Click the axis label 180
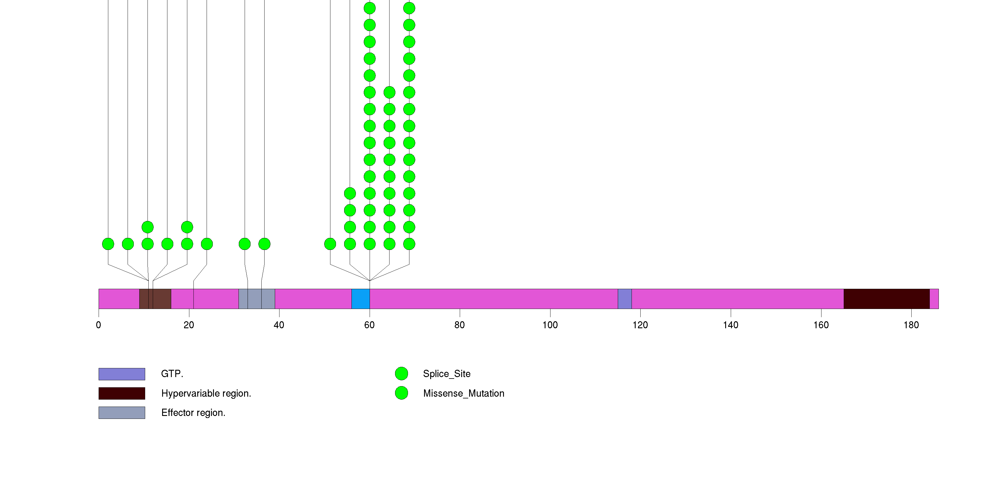The height and width of the screenshot is (494, 988). point(911,325)
